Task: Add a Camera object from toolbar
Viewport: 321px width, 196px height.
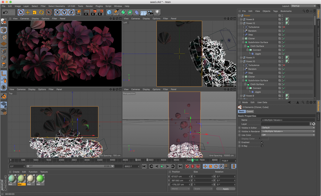Action: 151,12
